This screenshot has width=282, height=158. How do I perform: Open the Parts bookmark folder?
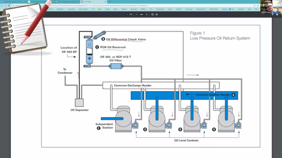[99, 9]
